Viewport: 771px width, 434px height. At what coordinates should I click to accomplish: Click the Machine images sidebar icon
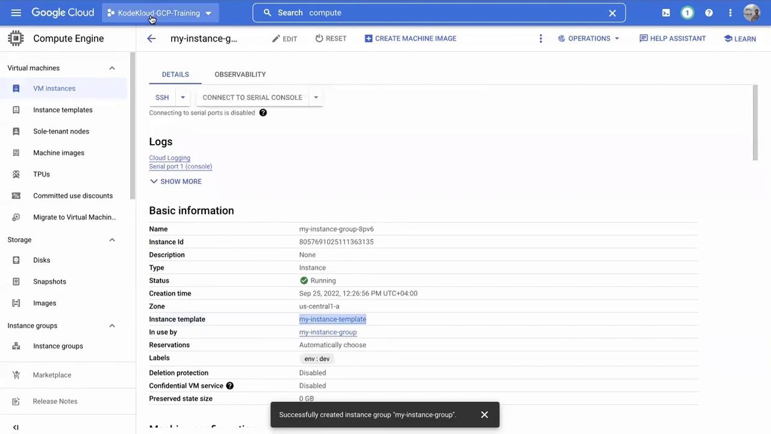[x=16, y=153]
